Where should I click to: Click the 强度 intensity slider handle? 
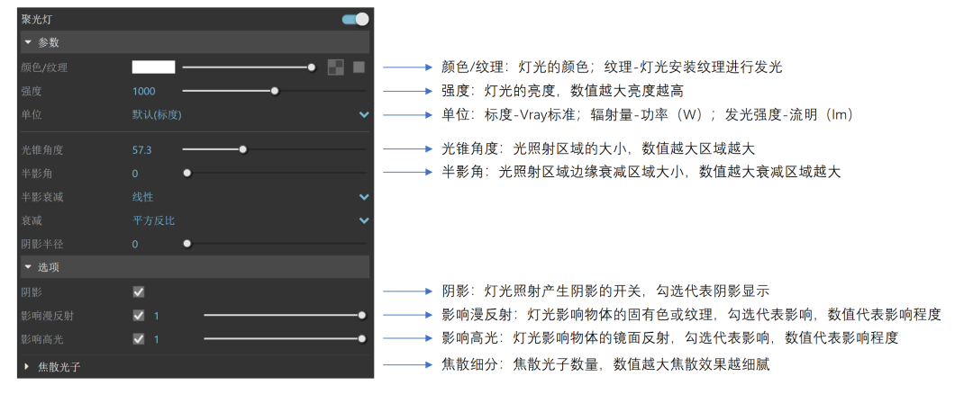[x=275, y=91]
